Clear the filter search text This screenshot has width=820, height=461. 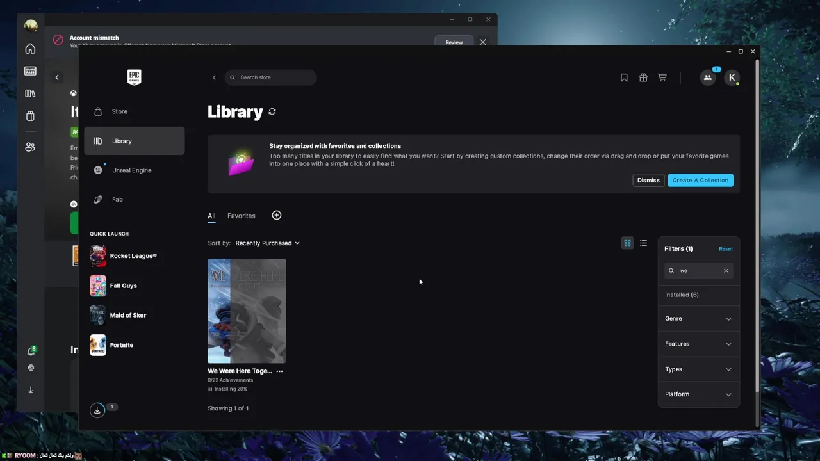(726, 271)
